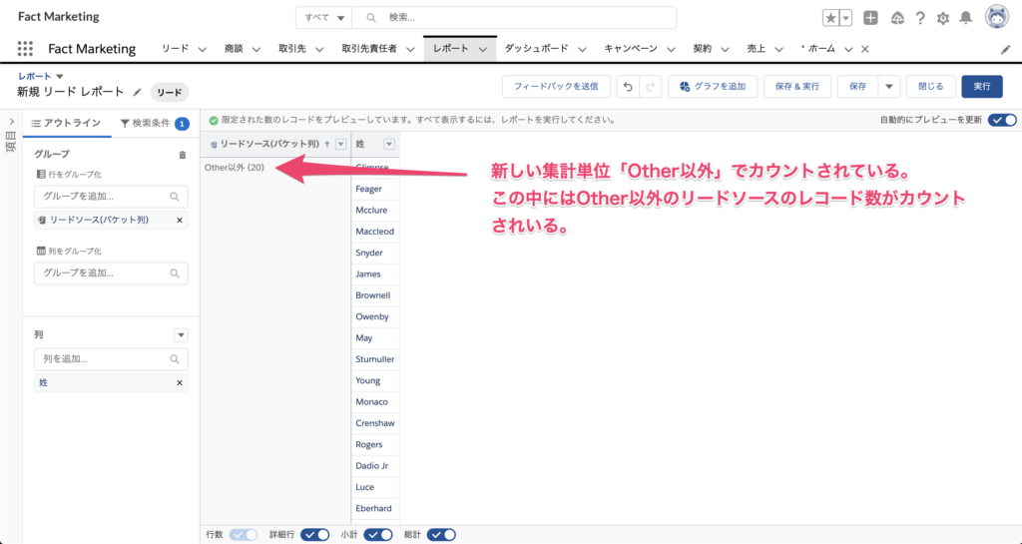Click the undo arrow button

click(628, 87)
